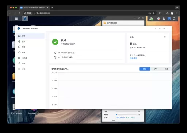The image size is (187, 133).
Task: Toggle the DSM widgets panel icon
Action: [x=169, y=19]
